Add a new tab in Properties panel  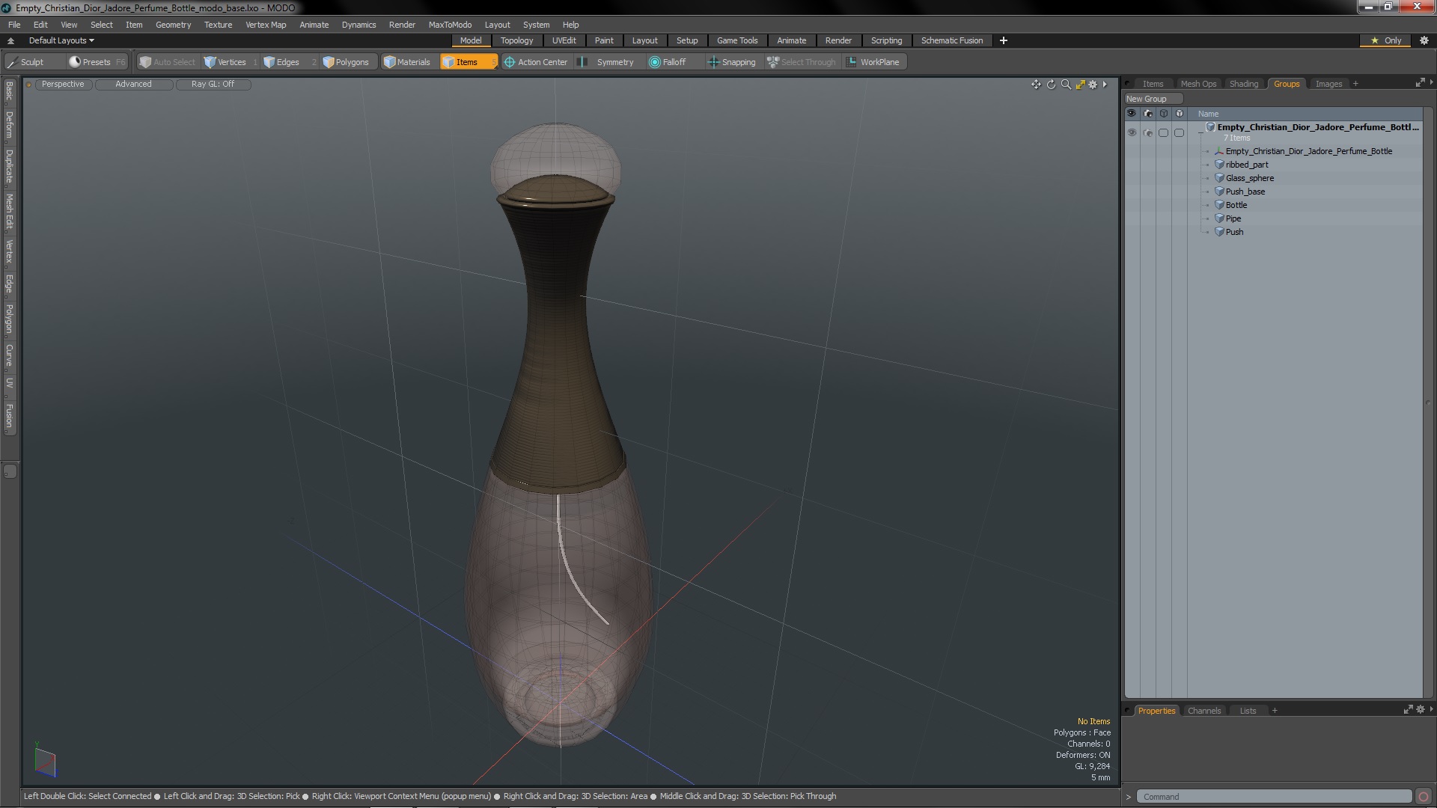click(x=1275, y=711)
